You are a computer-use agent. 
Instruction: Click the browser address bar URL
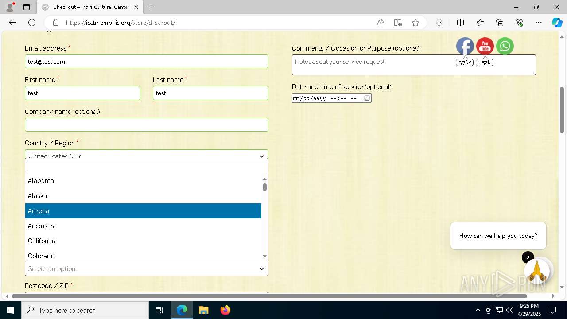coord(120,23)
